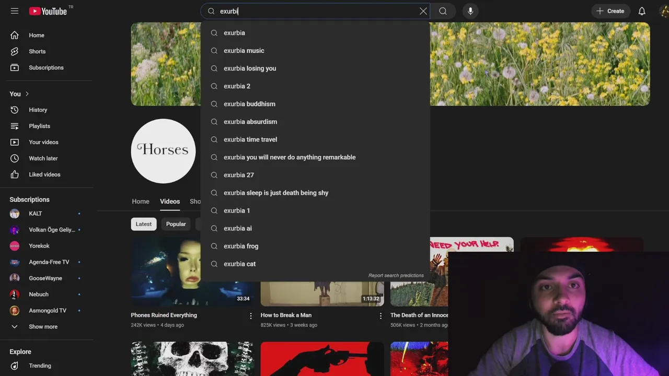Start voice search with microphone
This screenshot has height=376, width=669.
470,11
